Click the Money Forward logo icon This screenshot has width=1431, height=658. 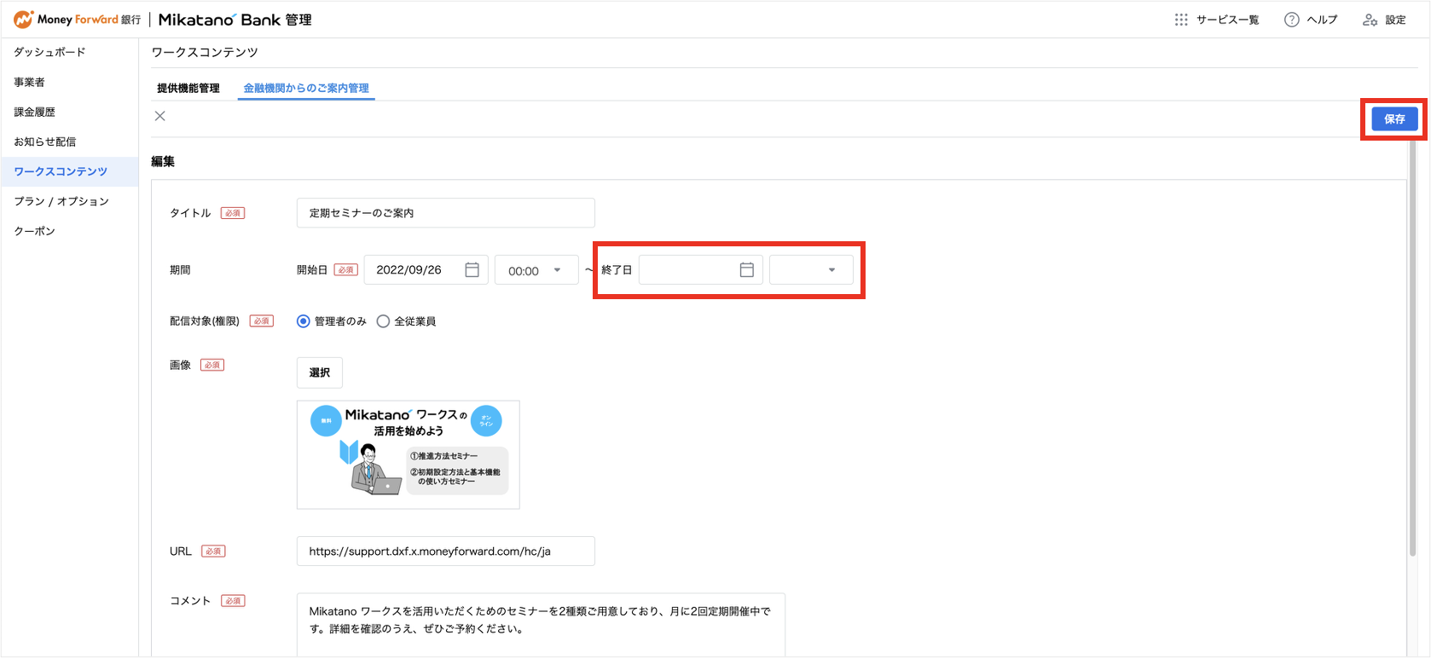[x=23, y=19]
